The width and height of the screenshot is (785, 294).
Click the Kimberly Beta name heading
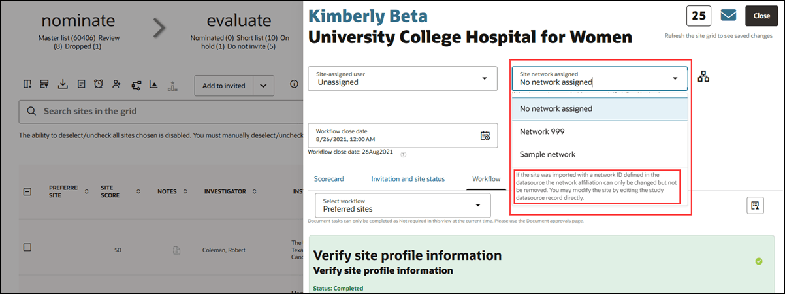point(368,16)
